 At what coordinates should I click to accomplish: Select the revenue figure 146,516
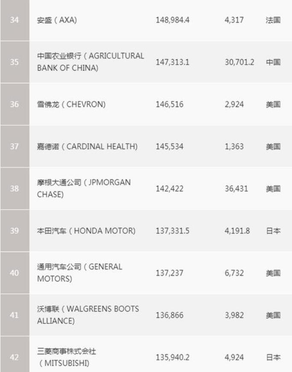click(169, 104)
